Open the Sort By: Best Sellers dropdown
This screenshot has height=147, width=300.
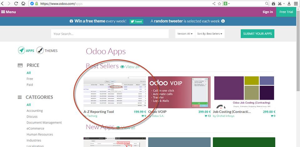point(210,34)
